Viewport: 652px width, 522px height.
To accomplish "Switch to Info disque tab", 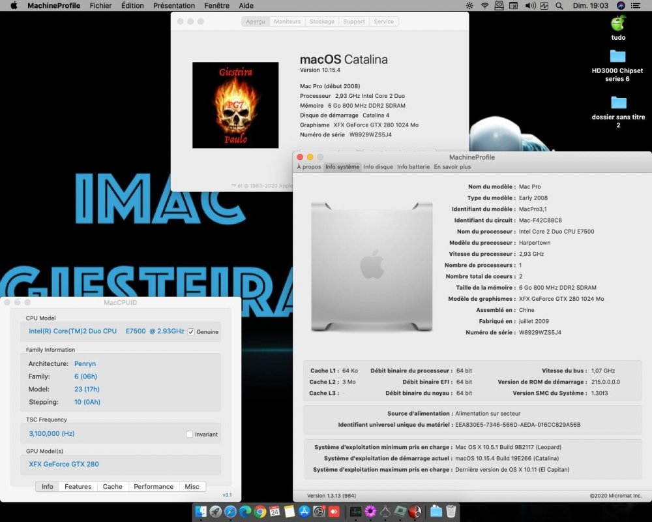I will point(378,166).
